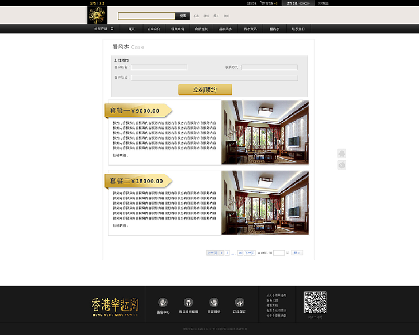The width and height of the screenshot is (419, 335).
Task: Go to page 10 in pagination
Action: [240, 253]
